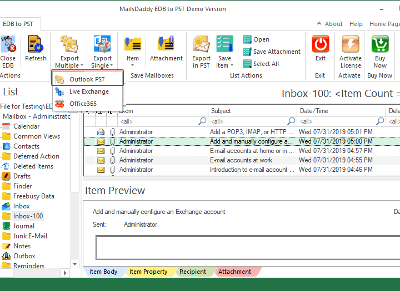Click the Activate License icon
The height and width of the screenshot is (291, 400).
(351, 44)
